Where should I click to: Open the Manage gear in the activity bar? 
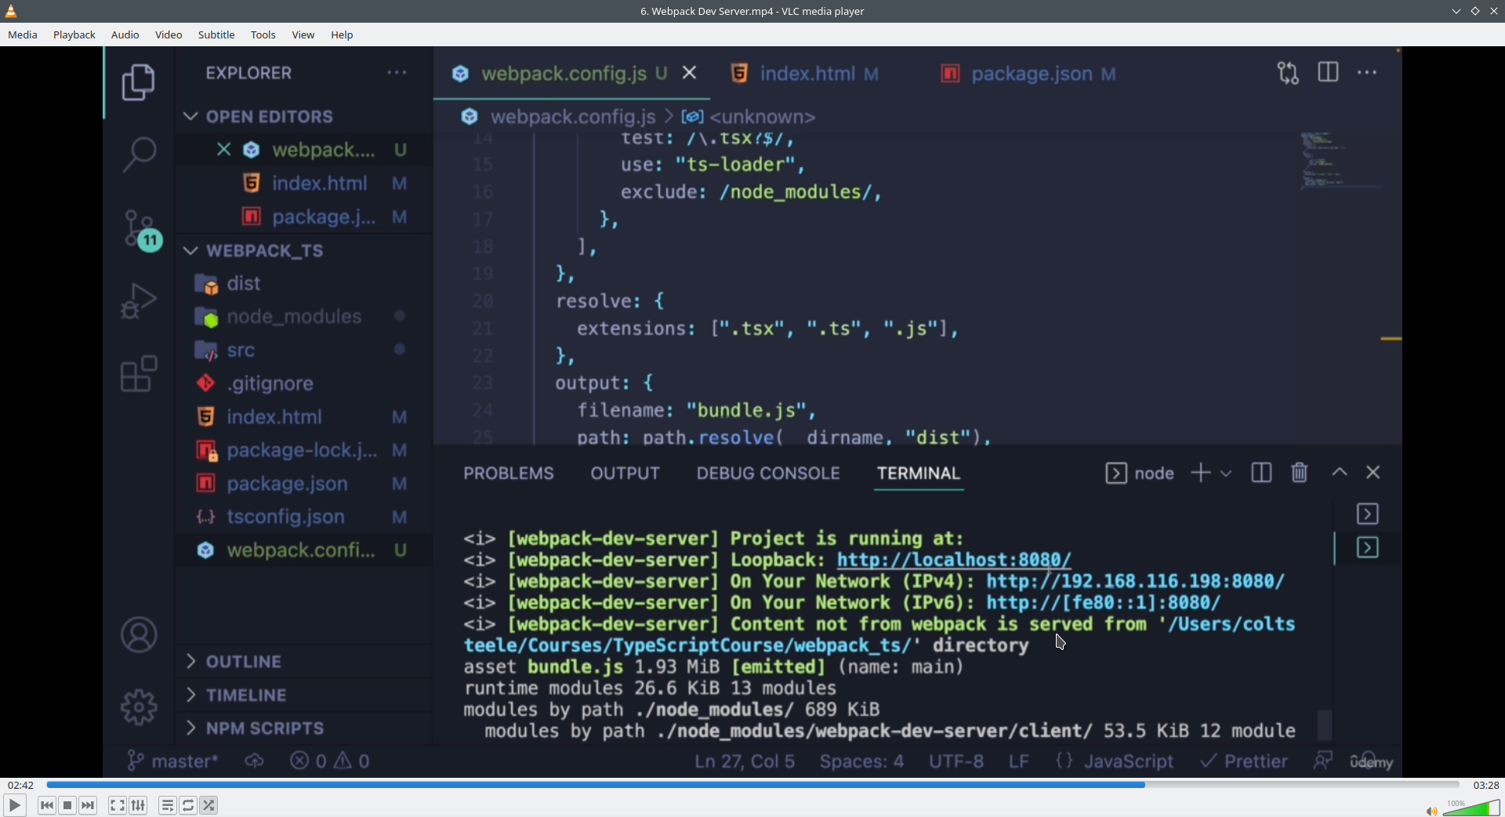(x=139, y=707)
